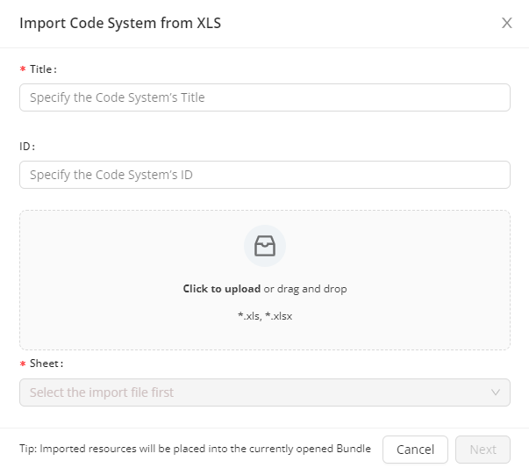
Task: Click the Bundle tip text at bottom
Action: click(x=195, y=449)
